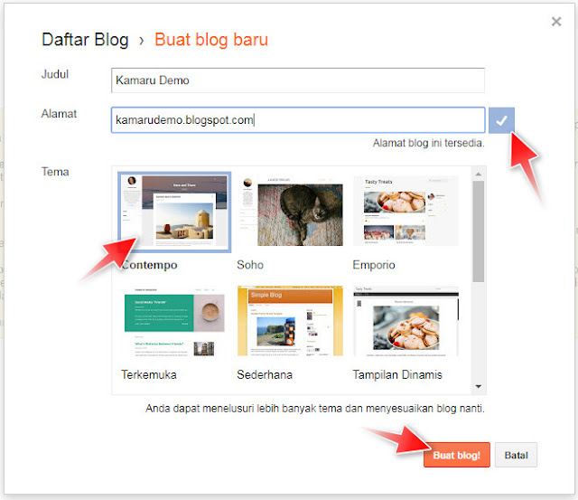This screenshot has width=578, height=500.
Task: Click the 'Alamat blog ini tersedia' message
Action: click(428, 143)
